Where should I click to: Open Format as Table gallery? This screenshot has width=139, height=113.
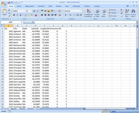click(x=97, y=13)
